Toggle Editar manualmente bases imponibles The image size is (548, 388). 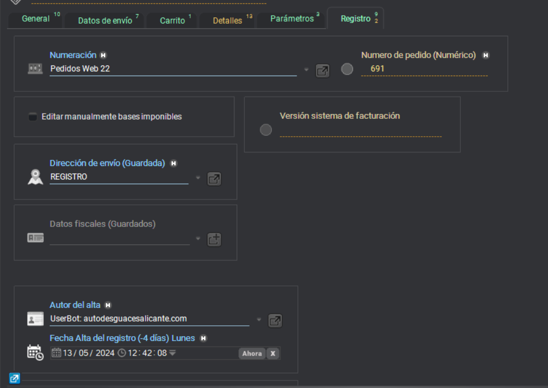point(31,116)
